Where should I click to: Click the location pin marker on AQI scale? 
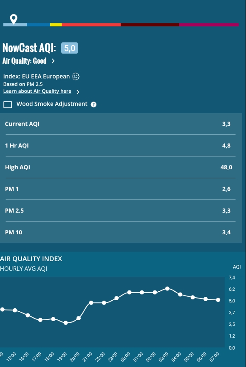click(14, 19)
